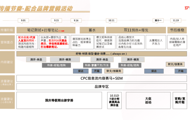Screen dimensions: 190x120
Task: Select the box starting 以头部+腰部为主
Action: coord(54,42)
